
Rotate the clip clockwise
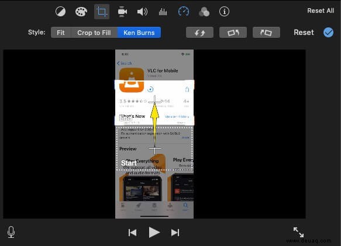pyautogui.click(x=266, y=33)
